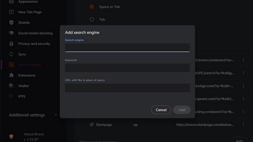This screenshot has height=142, width=253.
Task: Select Search engine in the sidebar
Action: pos(30,65)
